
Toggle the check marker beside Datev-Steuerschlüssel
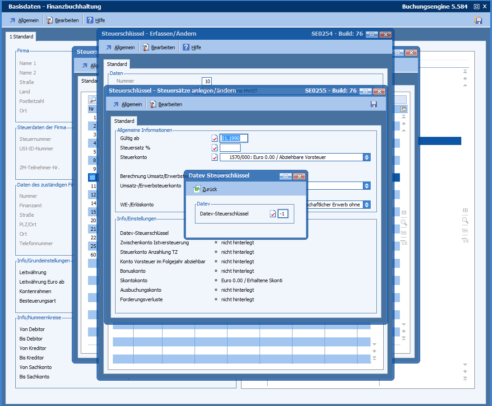(x=273, y=214)
